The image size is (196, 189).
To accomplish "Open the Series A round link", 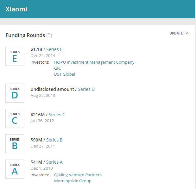I will (x=54, y=162).
